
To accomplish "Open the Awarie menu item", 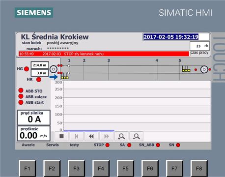I will (x=28, y=145).
